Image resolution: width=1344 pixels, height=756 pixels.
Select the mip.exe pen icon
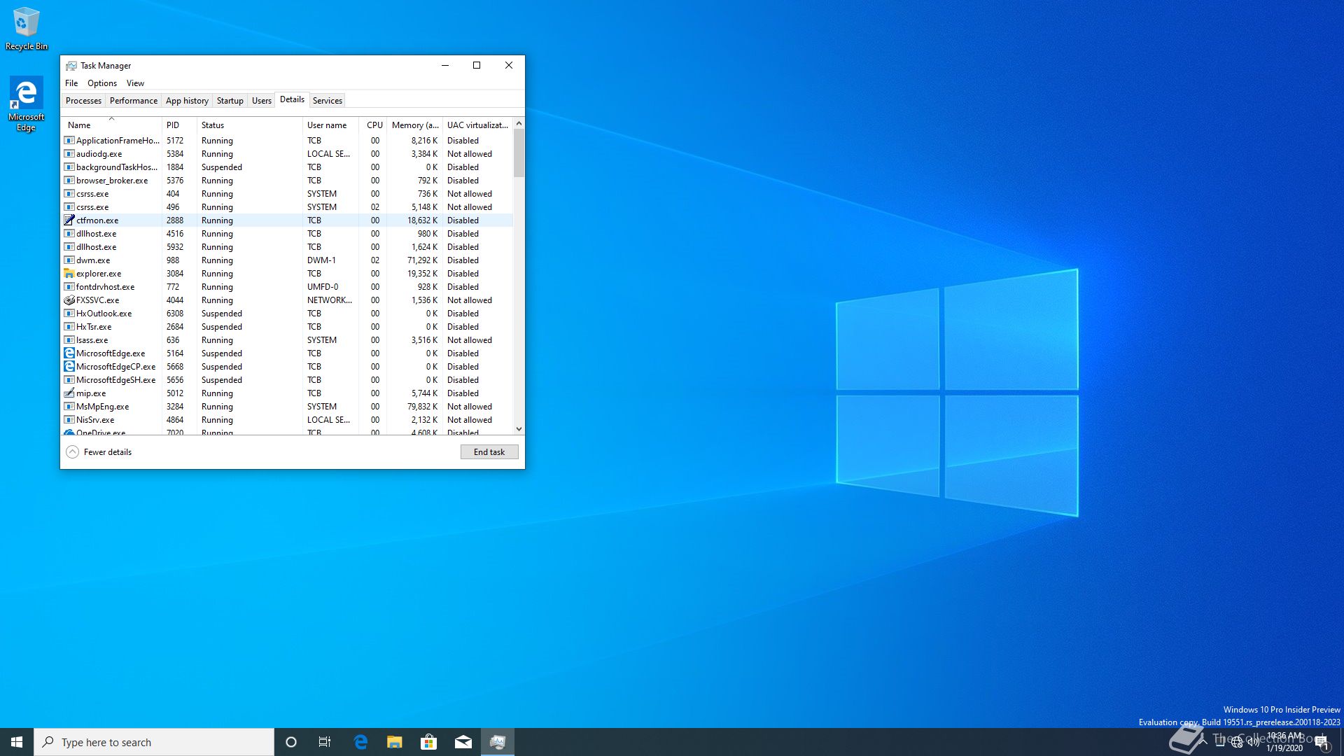pos(69,393)
